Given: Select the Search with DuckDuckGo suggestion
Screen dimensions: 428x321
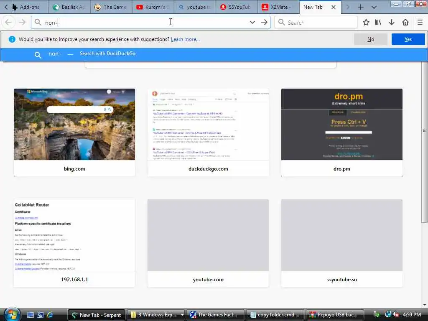Looking at the screenshot, I should [x=214, y=54].
